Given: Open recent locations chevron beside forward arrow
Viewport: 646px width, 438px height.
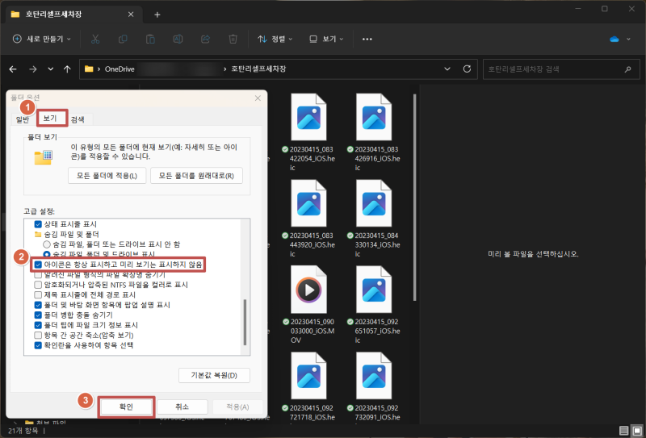Looking at the screenshot, I should point(51,69).
